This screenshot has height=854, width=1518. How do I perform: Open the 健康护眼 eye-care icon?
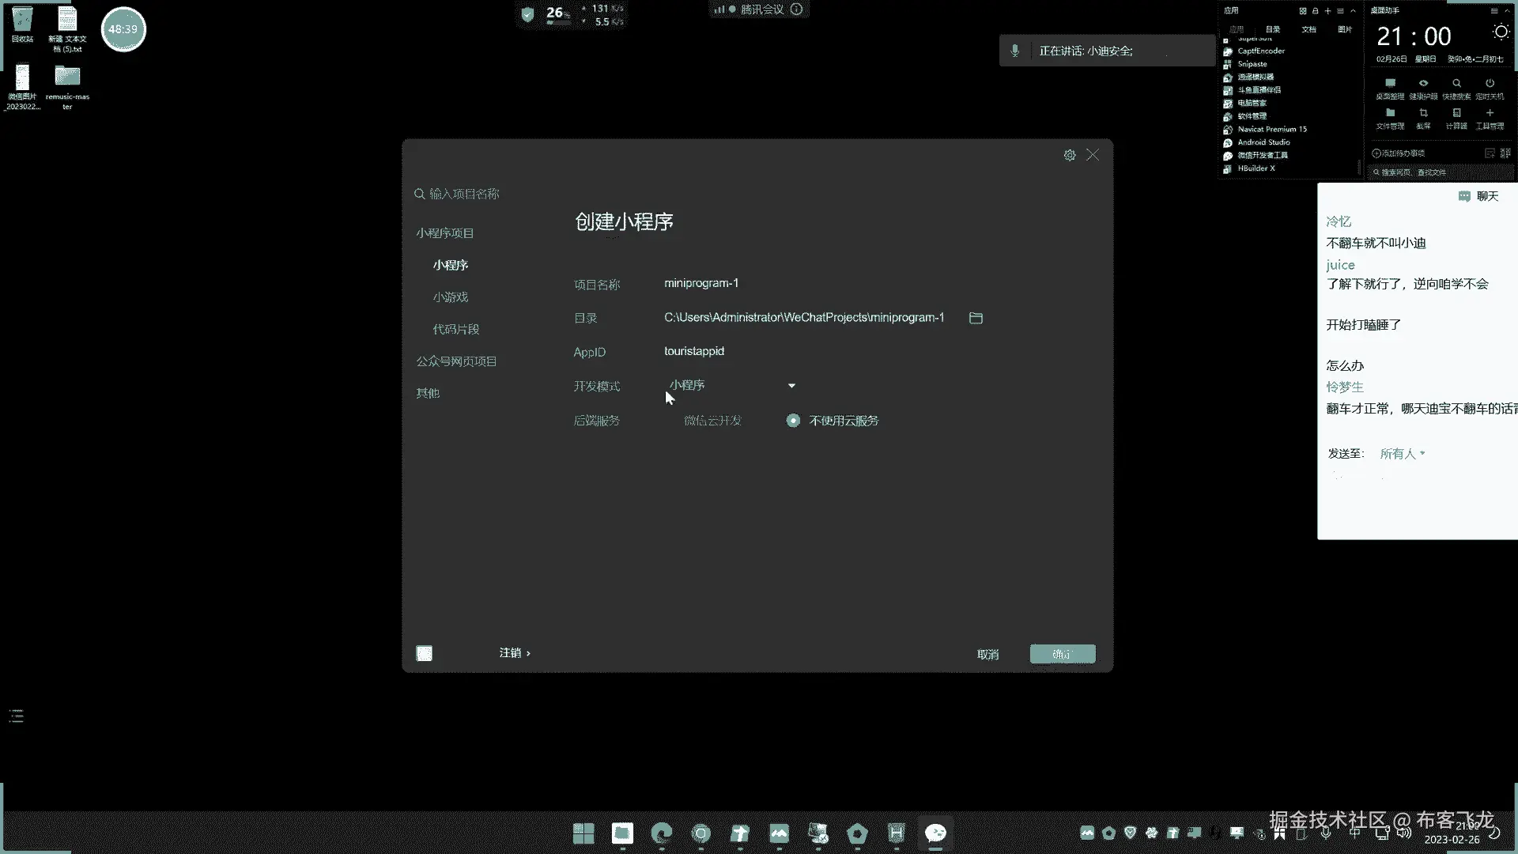point(1423,84)
